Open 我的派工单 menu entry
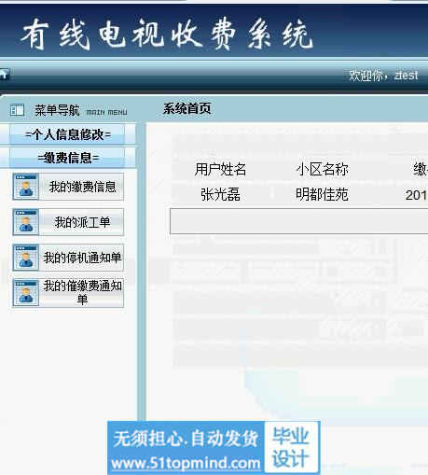This screenshot has width=428, height=475. click(82, 222)
